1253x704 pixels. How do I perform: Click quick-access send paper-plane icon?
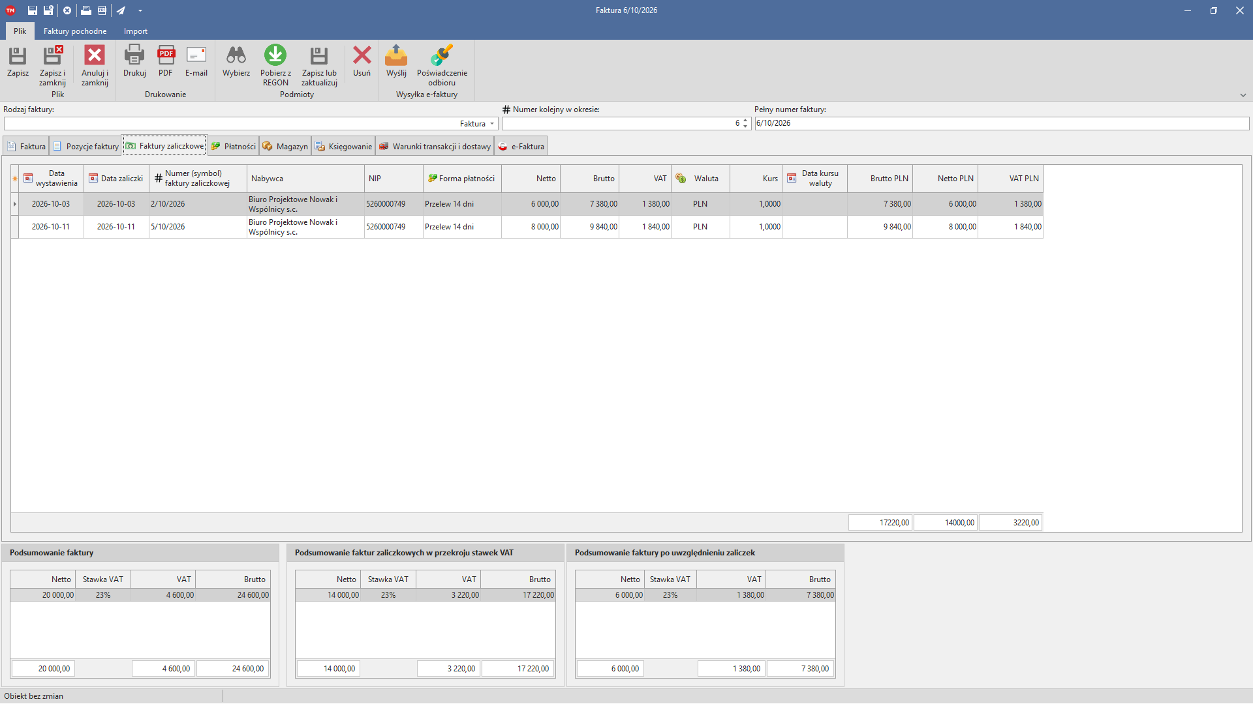pyautogui.click(x=121, y=10)
